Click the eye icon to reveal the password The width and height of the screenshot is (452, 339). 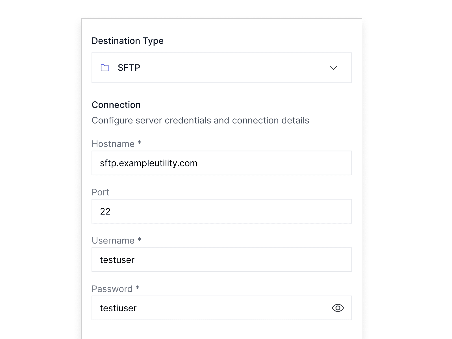(x=338, y=308)
